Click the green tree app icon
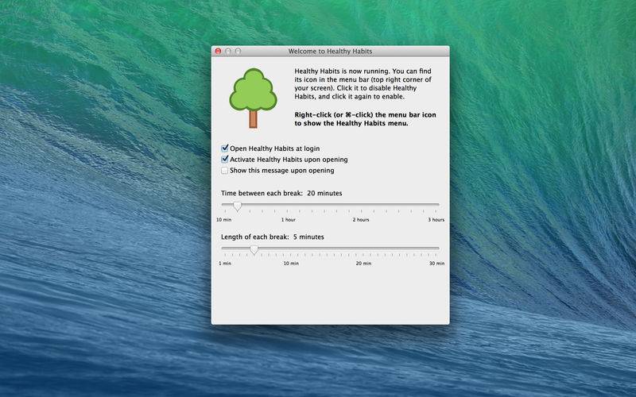Viewport: 636px width, 397px height. click(x=253, y=98)
